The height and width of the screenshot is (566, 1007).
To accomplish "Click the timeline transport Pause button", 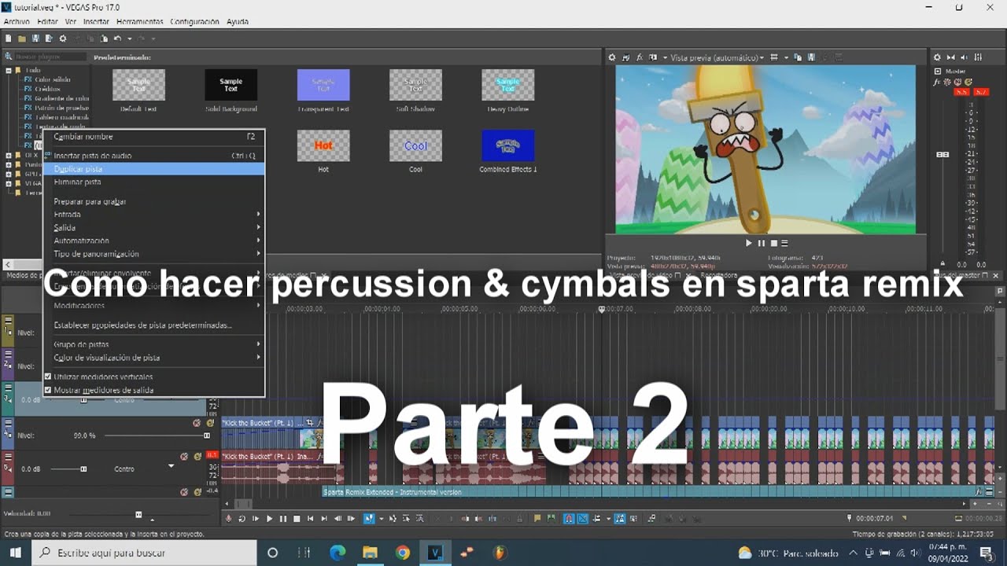I will 283,518.
